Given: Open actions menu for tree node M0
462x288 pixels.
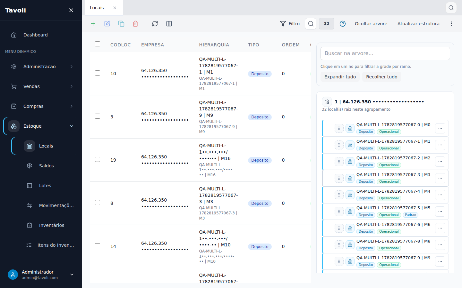Looking at the screenshot, I should pos(440,128).
